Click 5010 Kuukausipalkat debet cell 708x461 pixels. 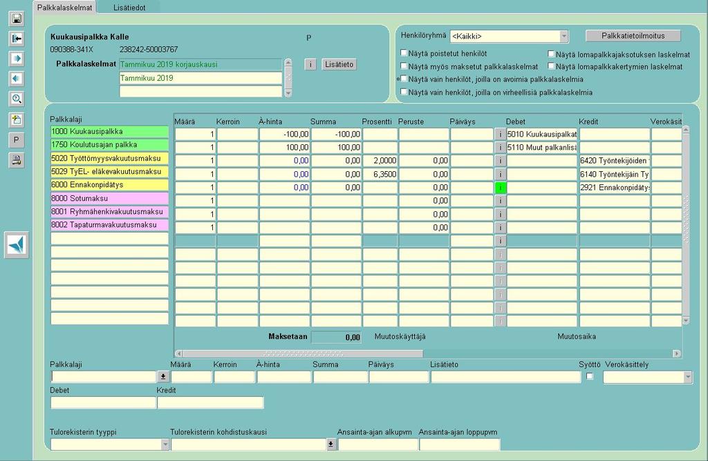coord(542,135)
